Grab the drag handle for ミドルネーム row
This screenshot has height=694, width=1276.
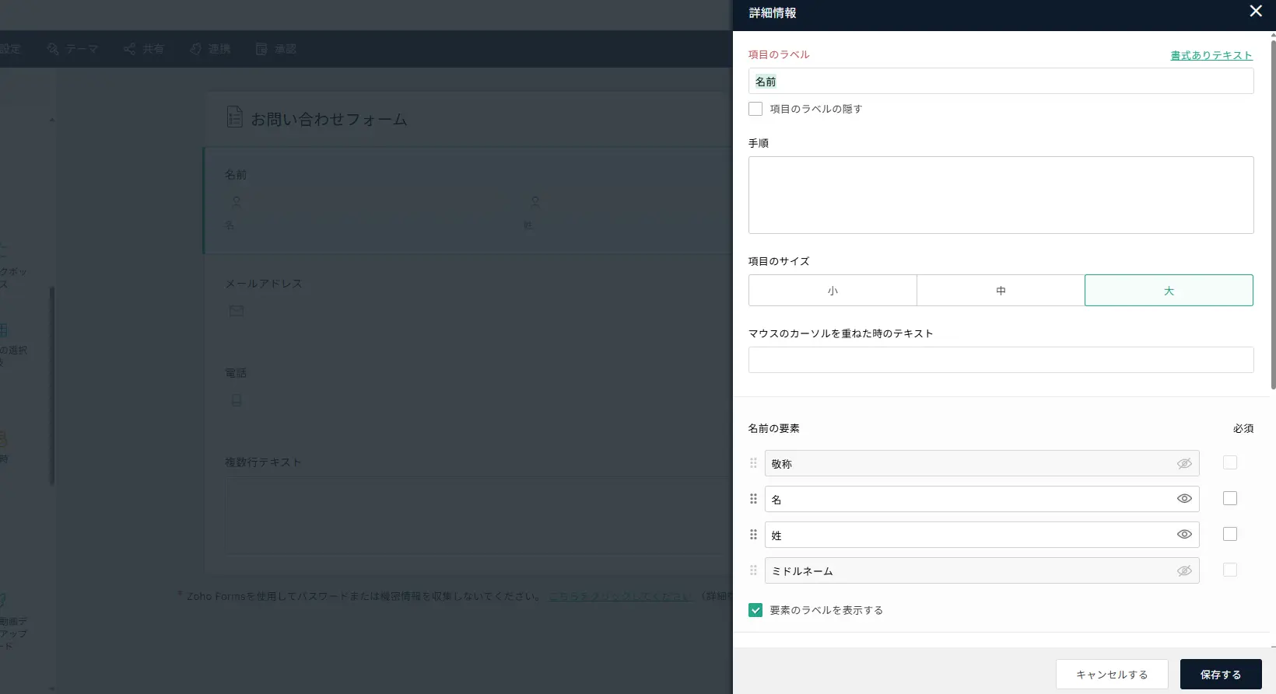coord(753,570)
